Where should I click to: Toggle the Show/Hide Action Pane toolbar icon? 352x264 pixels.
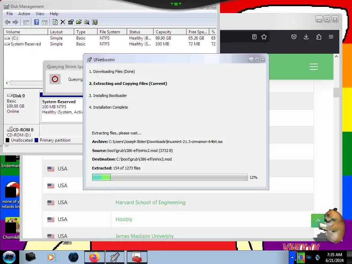45,22
